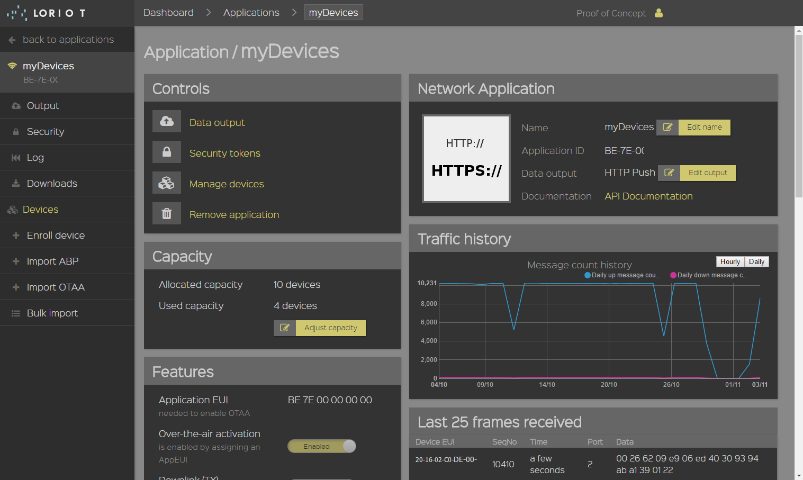The image size is (803, 480).
Task: Click the Remove application link
Action: (x=234, y=214)
